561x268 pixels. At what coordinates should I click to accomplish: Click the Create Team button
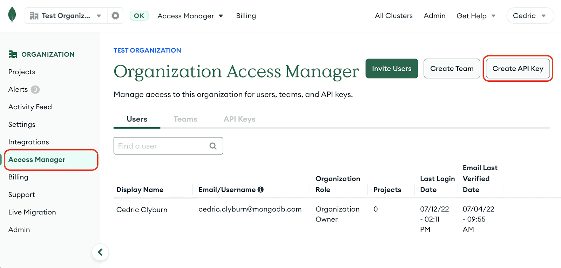452,69
